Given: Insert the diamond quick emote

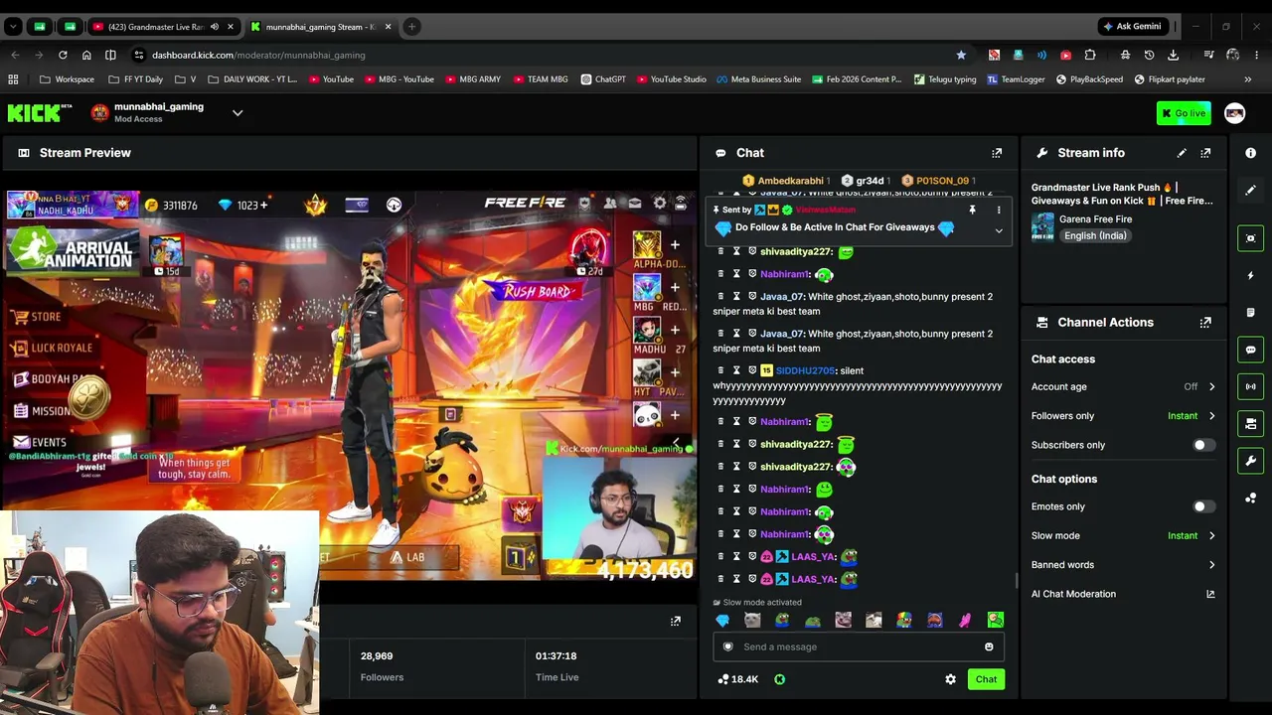Looking at the screenshot, I should 722,621.
